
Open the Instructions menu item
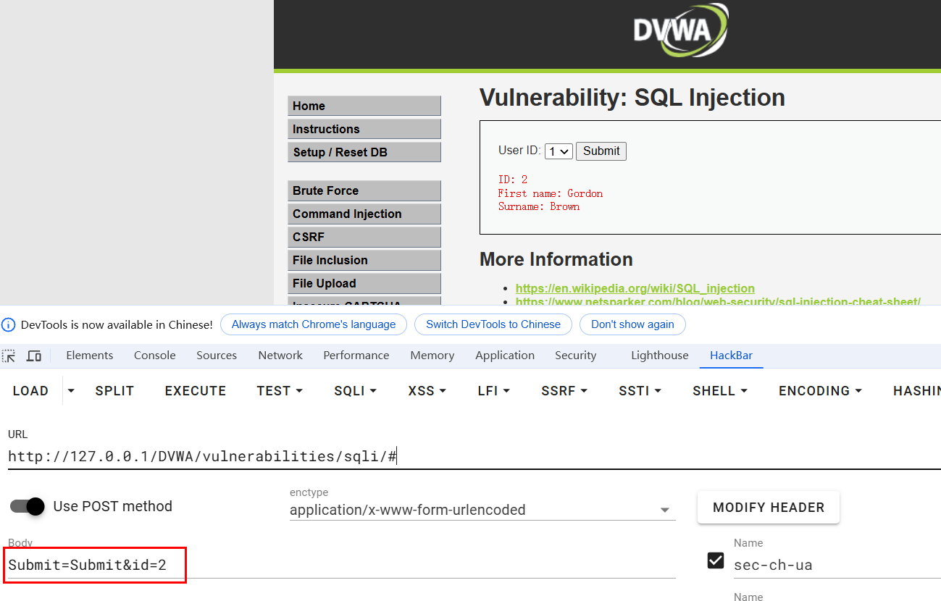[364, 129]
